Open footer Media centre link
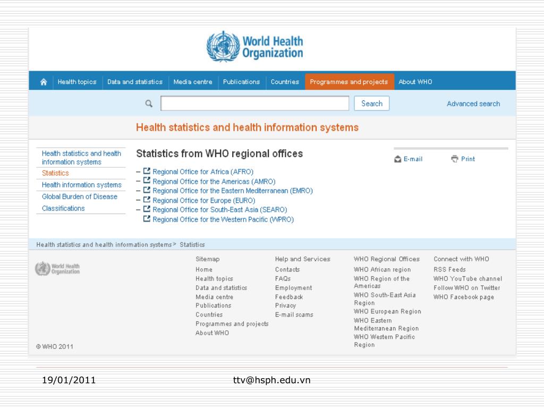This screenshot has height=408, width=544. click(215, 297)
